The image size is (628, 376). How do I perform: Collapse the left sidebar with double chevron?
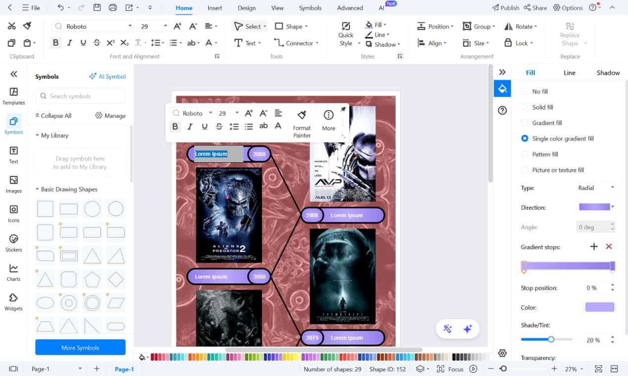(x=14, y=74)
